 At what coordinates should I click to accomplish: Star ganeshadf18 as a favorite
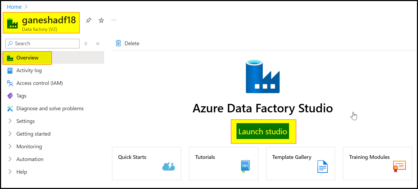[101, 20]
